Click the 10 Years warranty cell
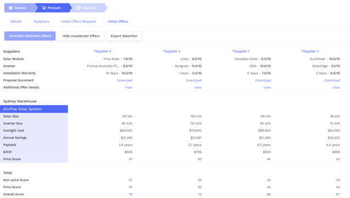The width and height of the screenshot is (350, 198). tap(119, 73)
